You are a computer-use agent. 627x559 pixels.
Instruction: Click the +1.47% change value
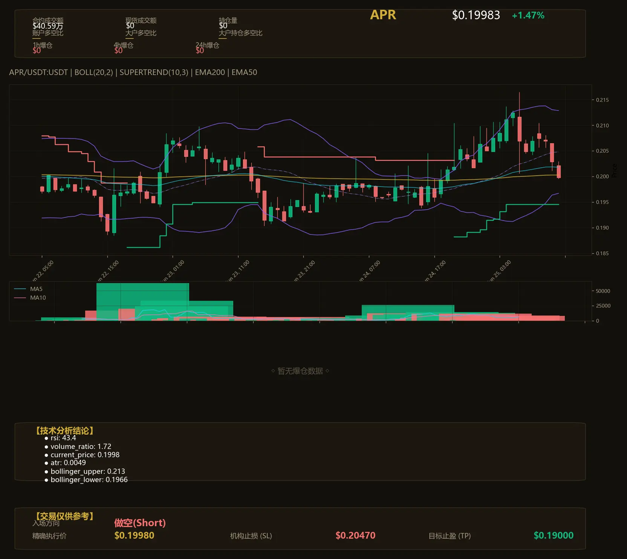point(528,15)
